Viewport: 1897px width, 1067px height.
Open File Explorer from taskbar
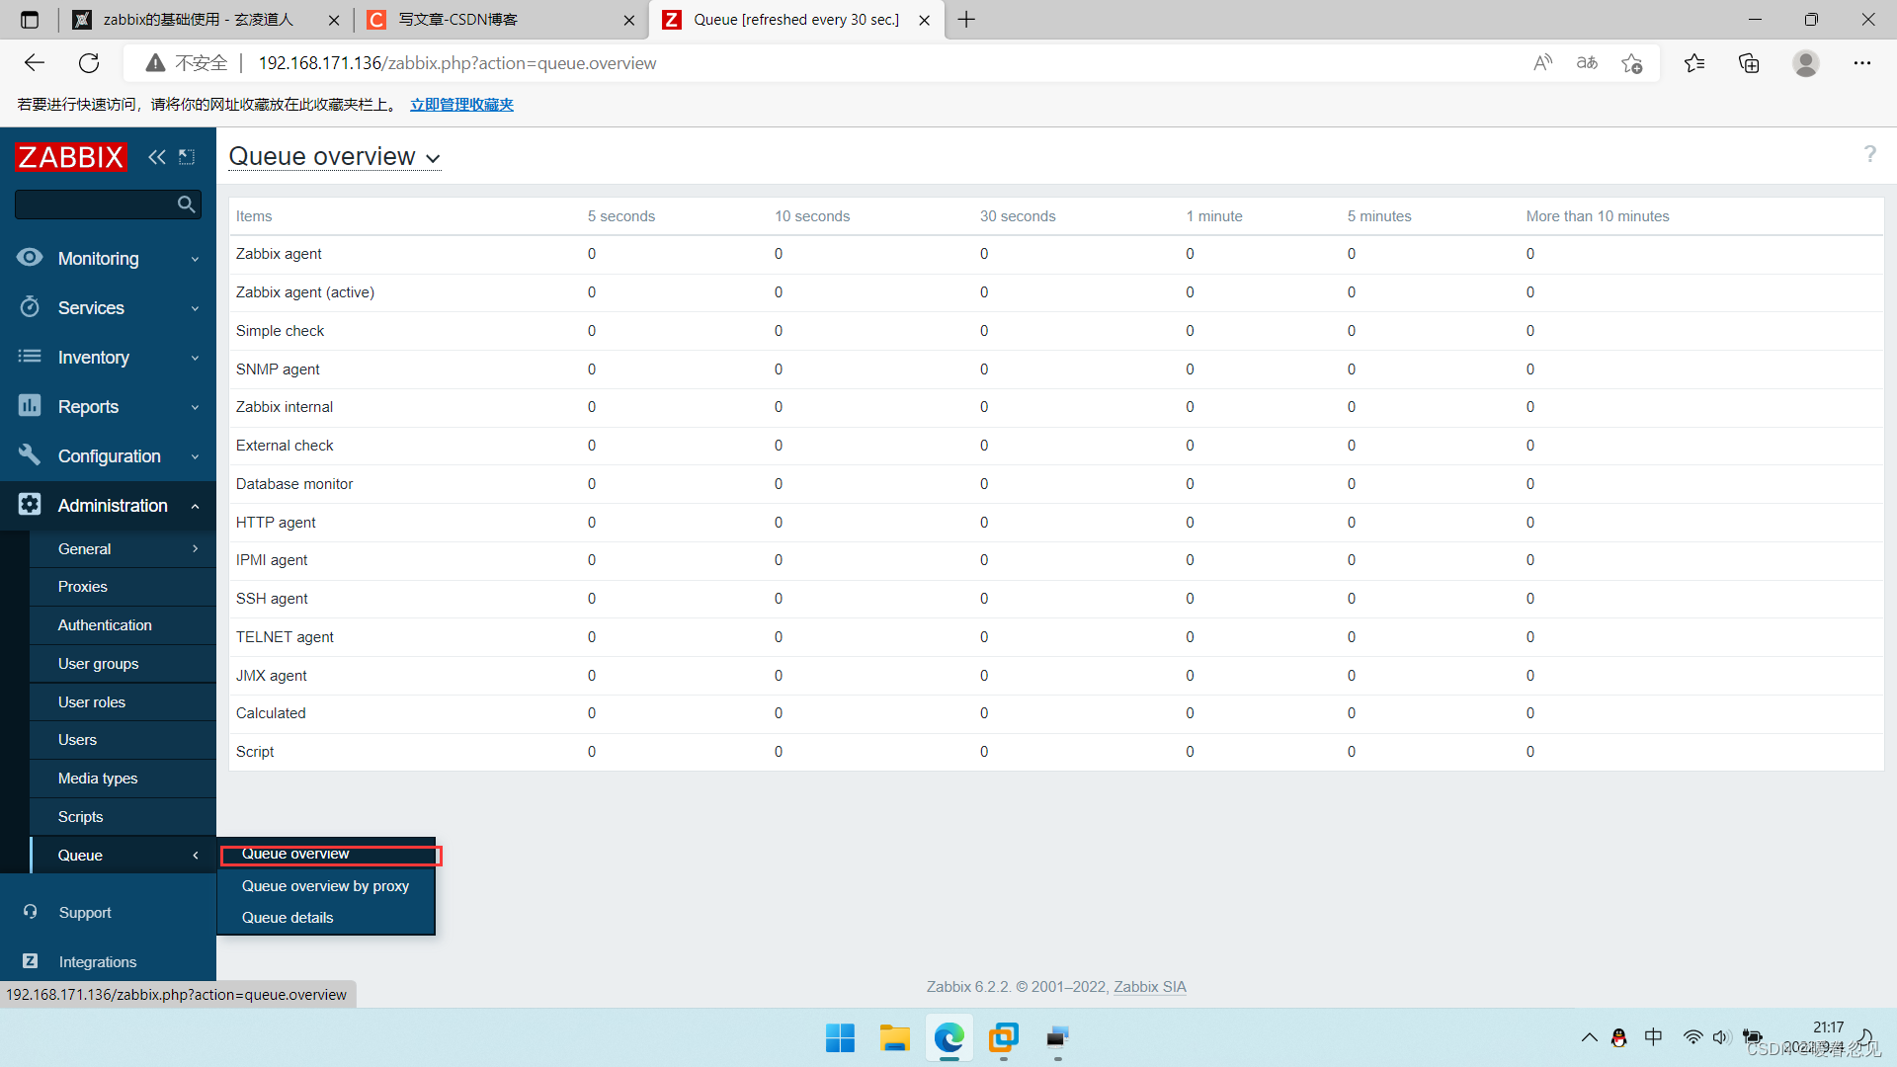click(894, 1038)
